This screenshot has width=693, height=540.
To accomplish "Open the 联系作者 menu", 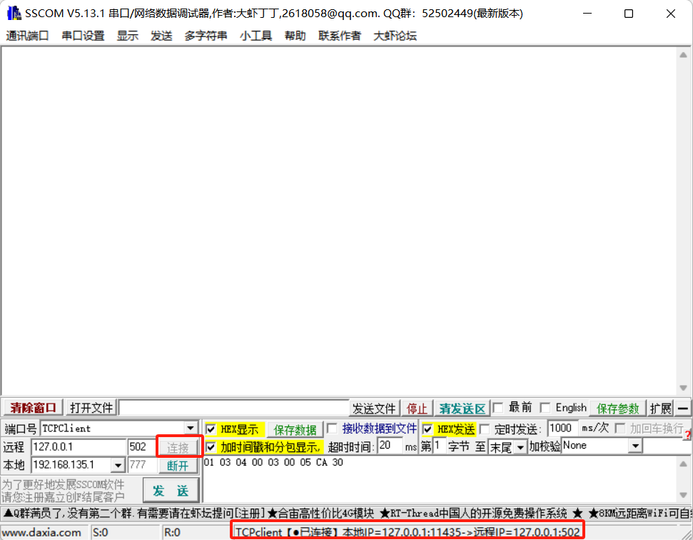I will pos(340,36).
